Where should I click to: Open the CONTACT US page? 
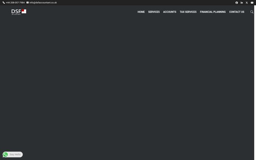pyautogui.click(x=236, y=12)
